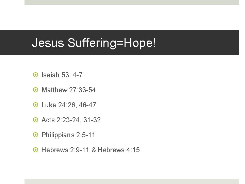Click the Luke 24:26, 46-47 text line

pyautogui.click(x=69, y=105)
